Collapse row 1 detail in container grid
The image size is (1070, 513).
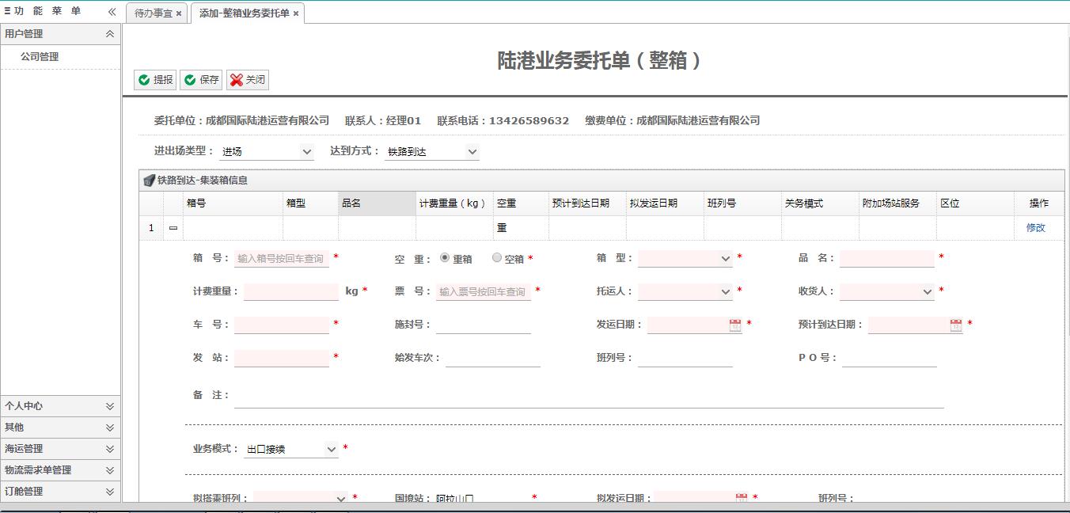coord(173,228)
